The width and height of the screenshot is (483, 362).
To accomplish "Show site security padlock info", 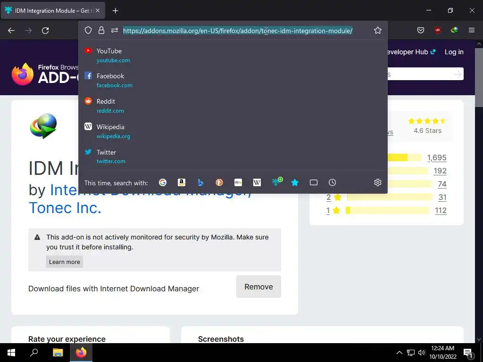I will (101, 30).
